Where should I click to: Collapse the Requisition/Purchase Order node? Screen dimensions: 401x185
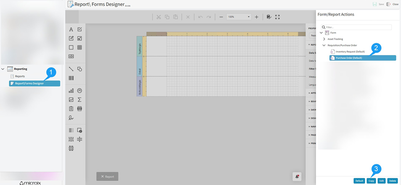[324, 45]
